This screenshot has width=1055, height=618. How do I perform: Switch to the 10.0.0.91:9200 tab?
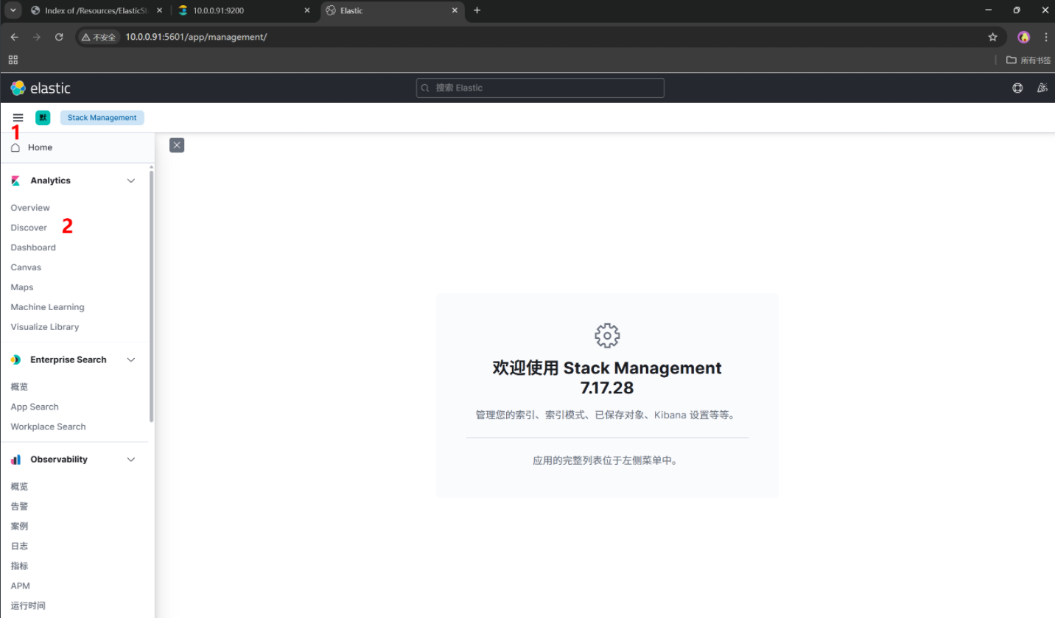[x=244, y=10]
